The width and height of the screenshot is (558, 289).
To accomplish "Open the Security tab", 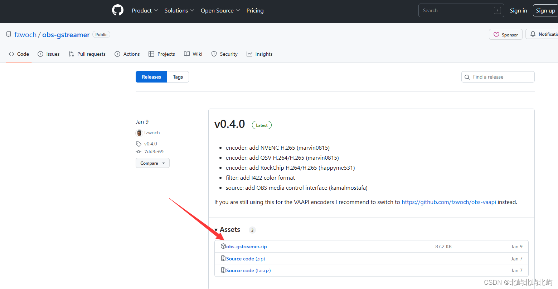I will [x=224, y=54].
